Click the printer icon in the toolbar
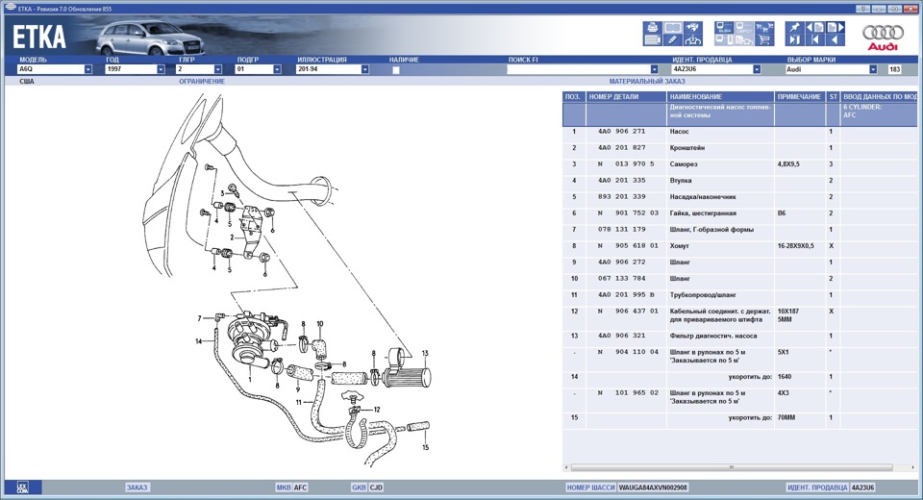The width and height of the screenshot is (923, 500). [x=652, y=28]
